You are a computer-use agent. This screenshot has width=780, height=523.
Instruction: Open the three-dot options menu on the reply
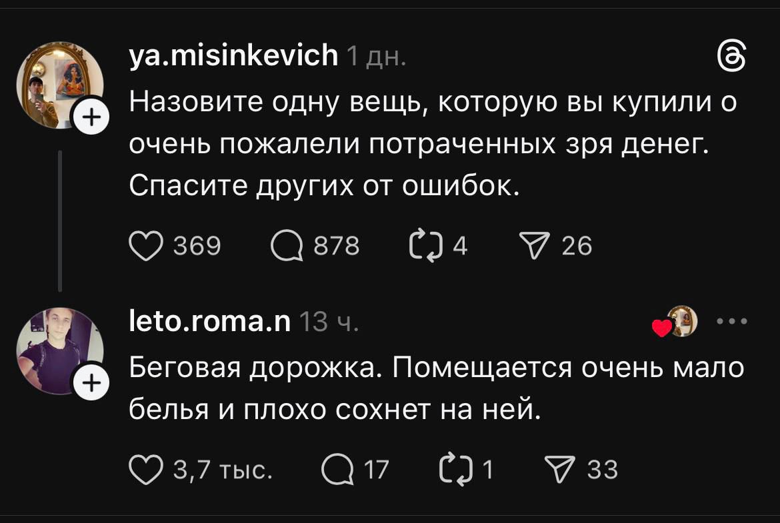pos(733,320)
